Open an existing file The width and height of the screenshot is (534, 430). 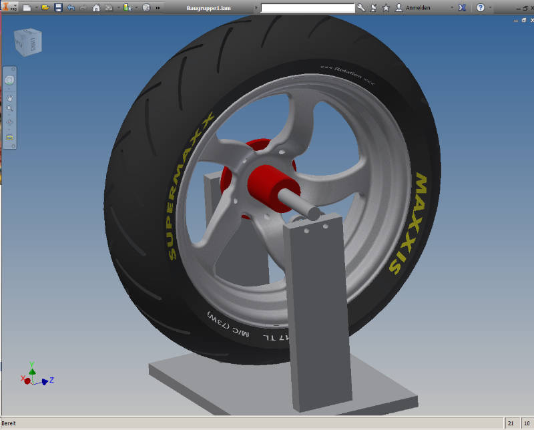coord(45,7)
